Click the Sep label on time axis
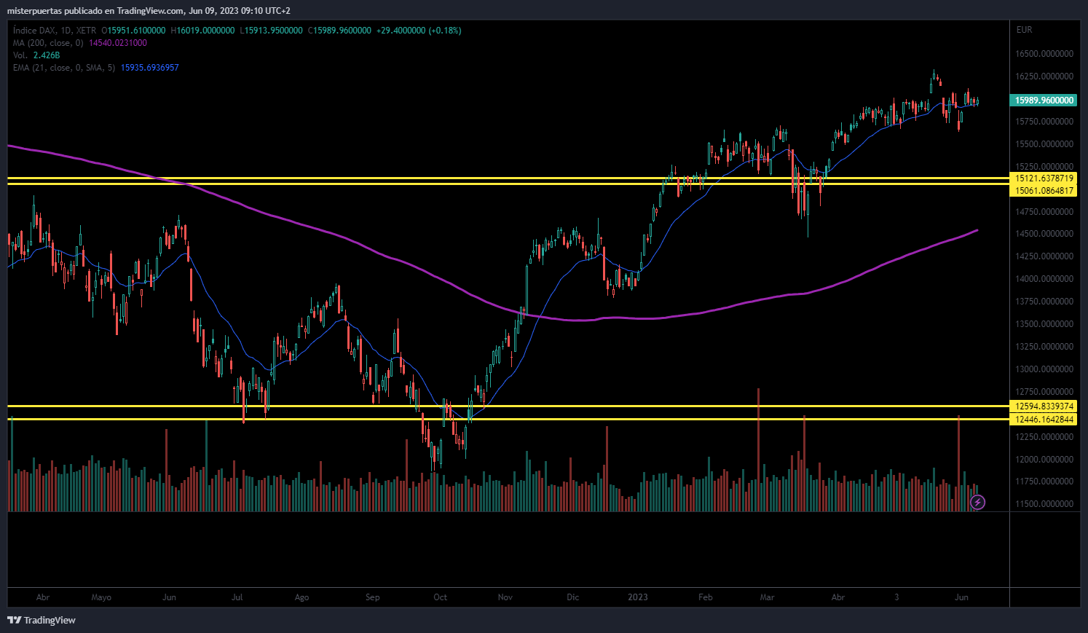 [372, 597]
